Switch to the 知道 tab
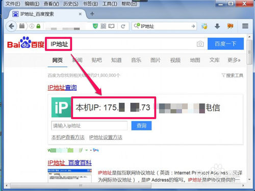The height and width of the screenshot is (191, 255). (x=116, y=60)
